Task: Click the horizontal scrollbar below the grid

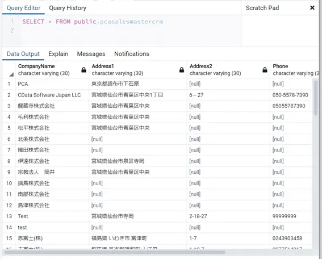Action: click(115, 252)
